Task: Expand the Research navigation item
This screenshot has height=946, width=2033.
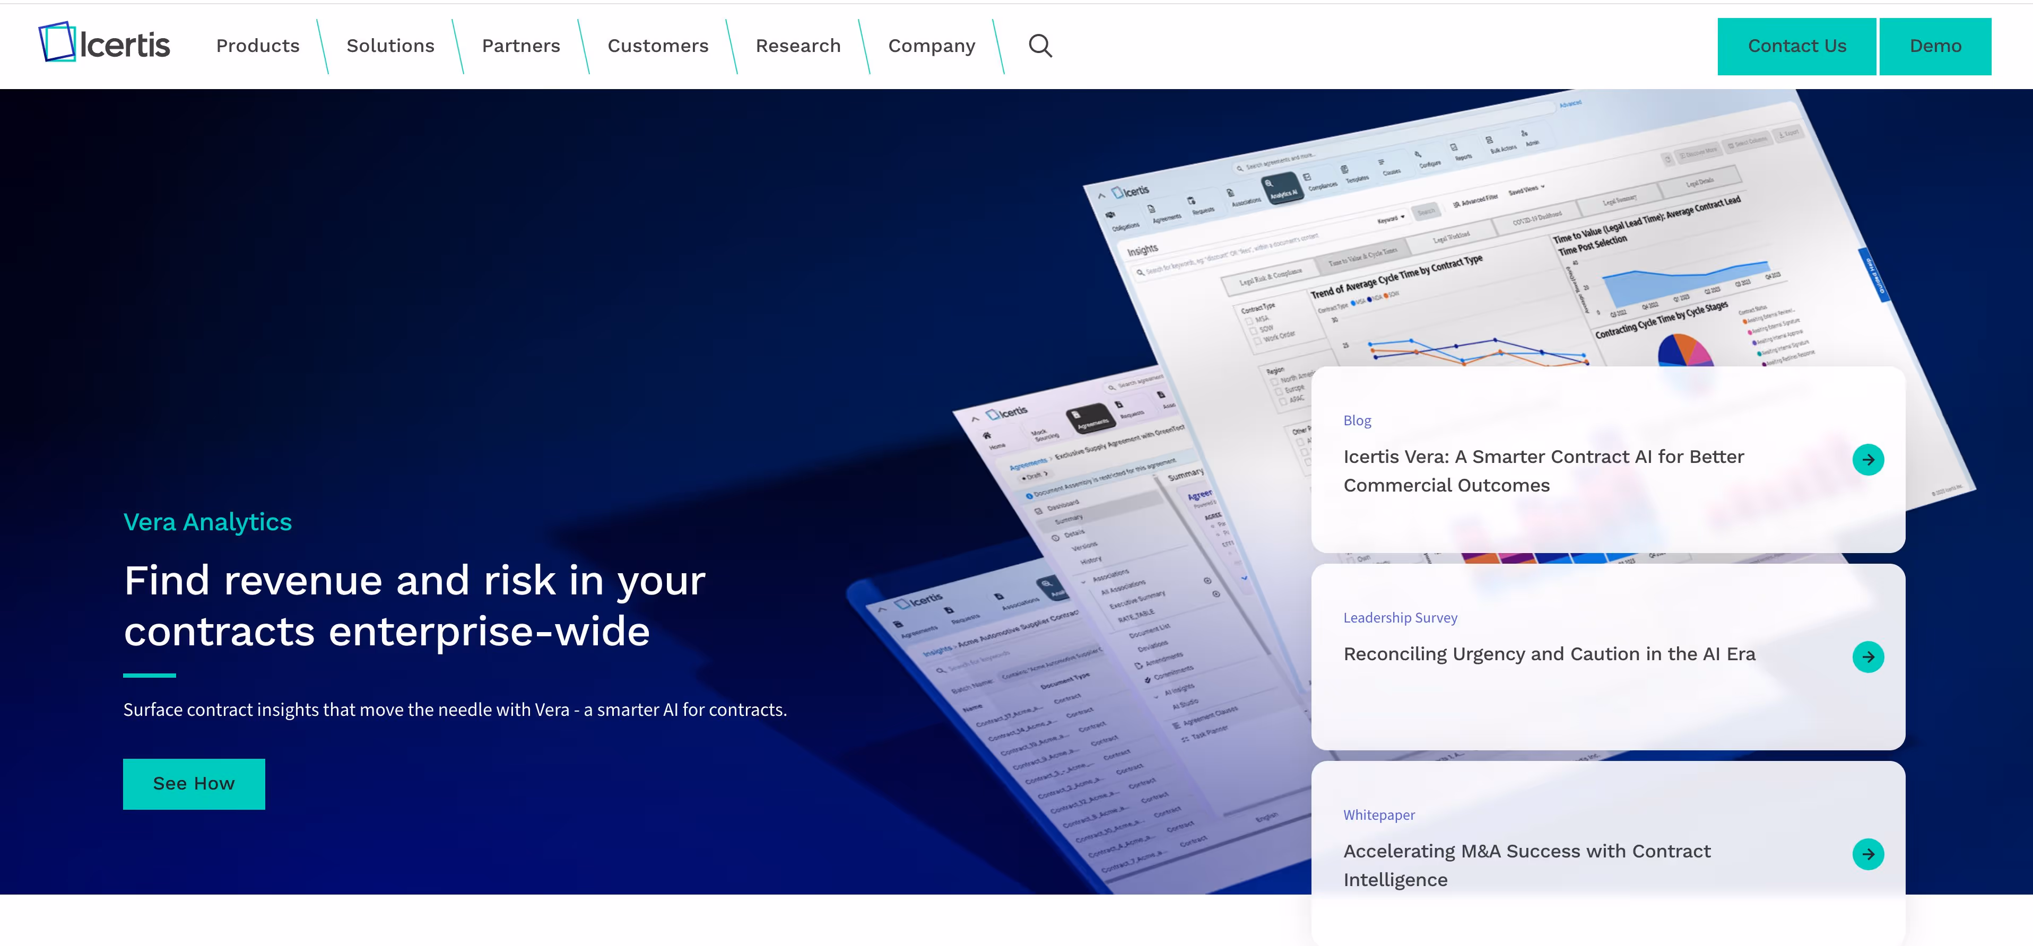Action: 798,46
